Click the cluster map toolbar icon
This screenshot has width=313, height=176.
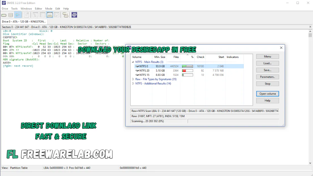click(x=35, y=15)
